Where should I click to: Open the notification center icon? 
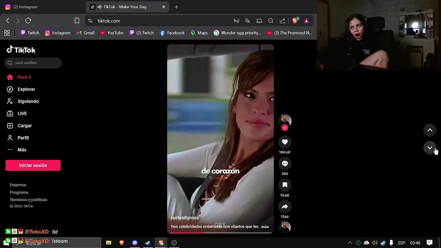coord(429,242)
